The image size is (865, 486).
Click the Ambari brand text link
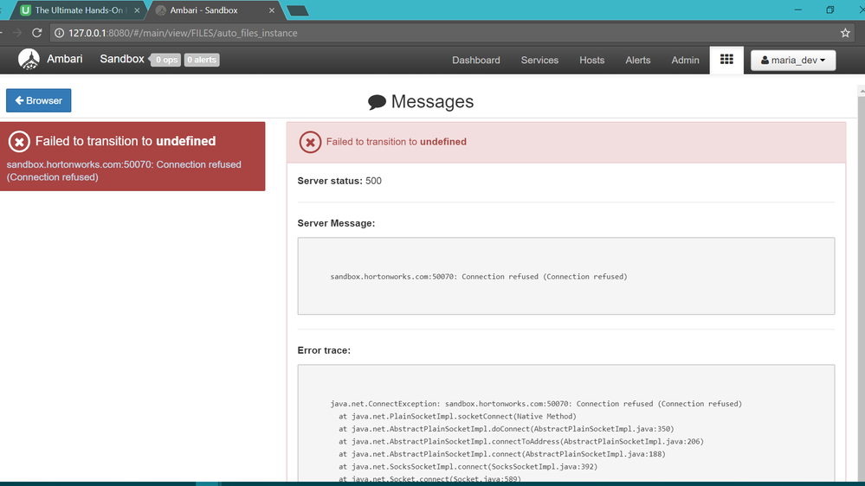click(65, 59)
